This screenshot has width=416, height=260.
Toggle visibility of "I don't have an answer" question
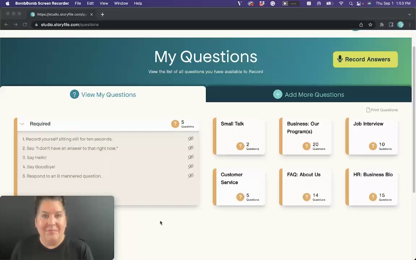(x=191, y=148)
